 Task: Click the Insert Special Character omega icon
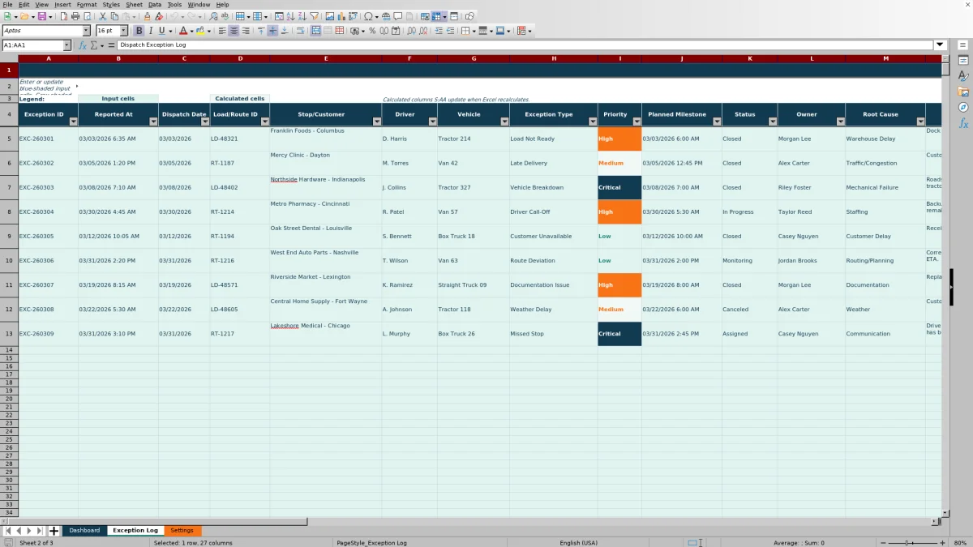[368, 16]
